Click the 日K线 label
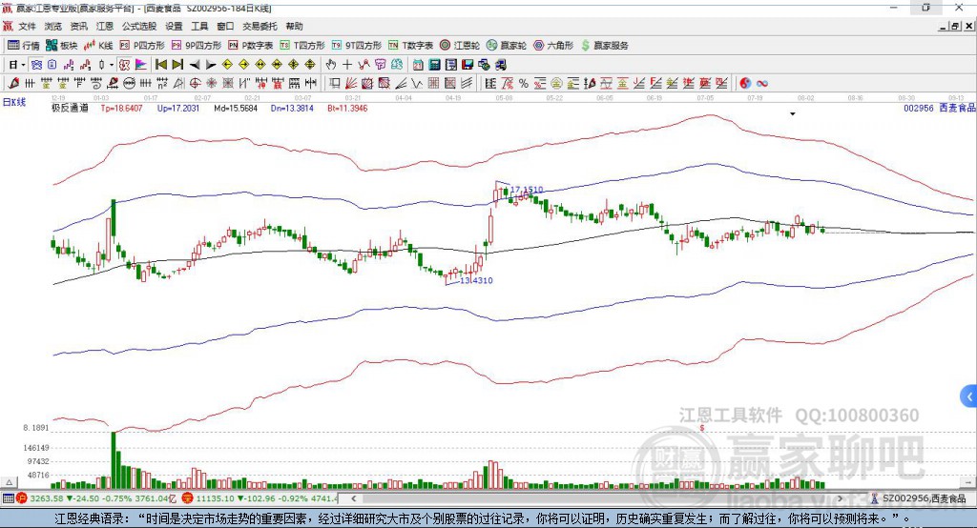The width and height of the screenshot is (977, 528). [x=14, y=103]
